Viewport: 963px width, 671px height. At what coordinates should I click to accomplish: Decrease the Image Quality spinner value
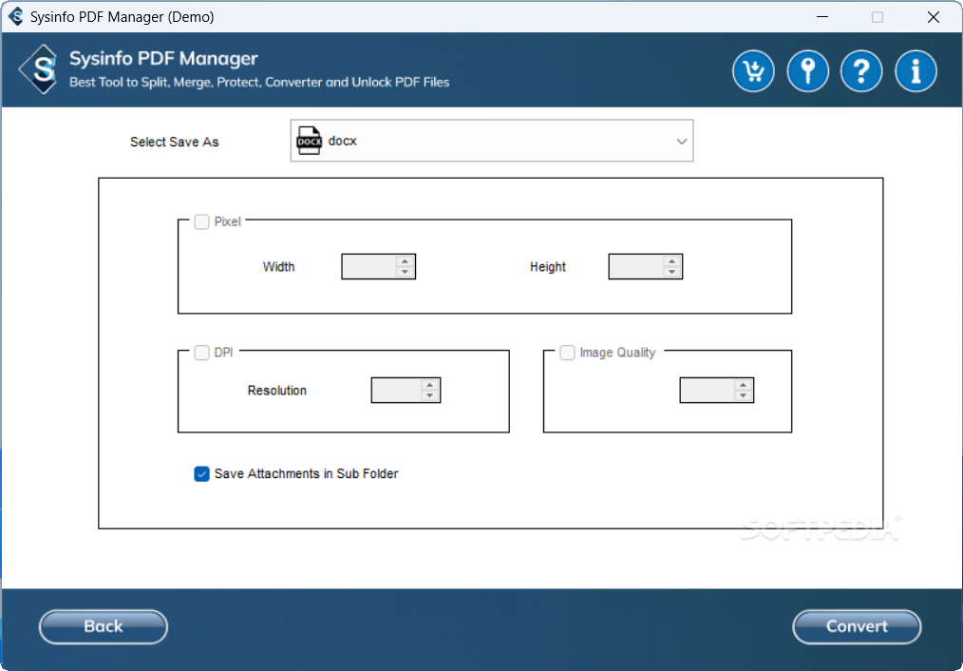coord(743,395)
